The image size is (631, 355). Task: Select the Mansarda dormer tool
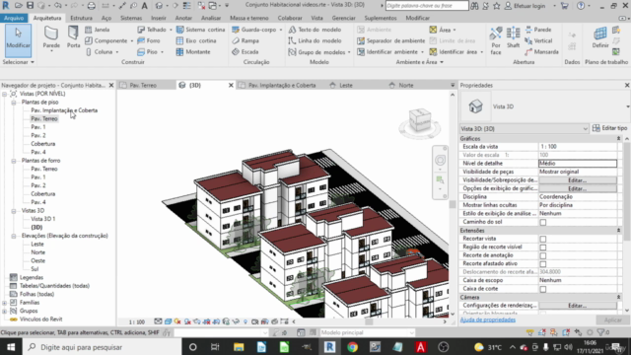[541, 52]
